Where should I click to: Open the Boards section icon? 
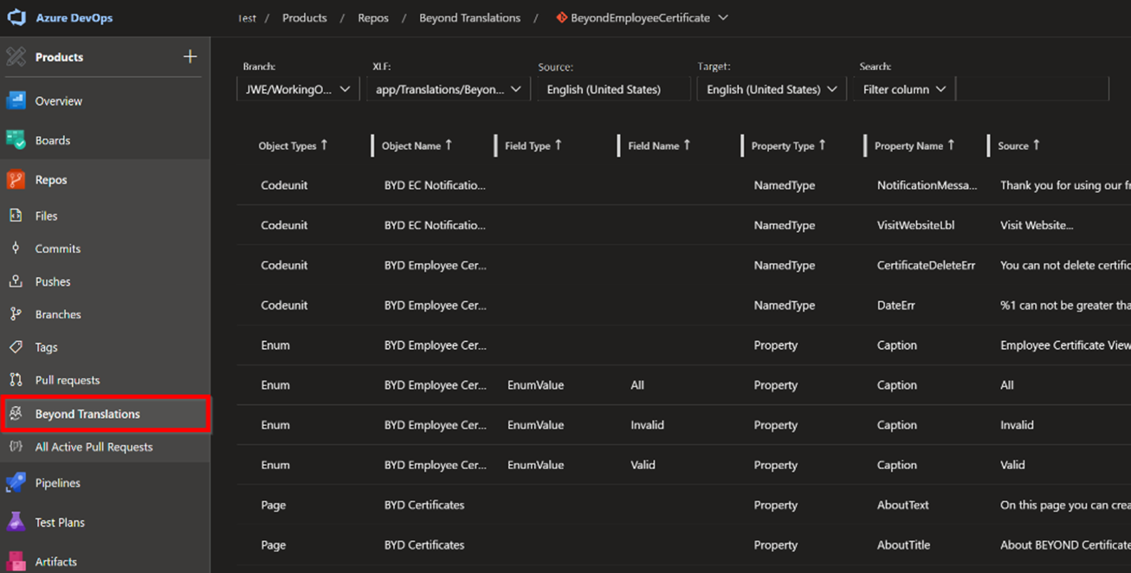(16, 140)
